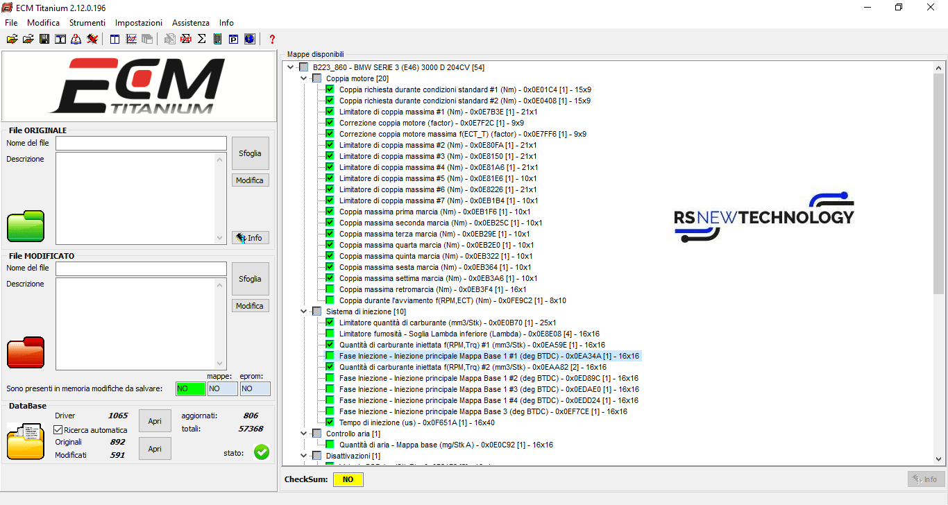The width and height of the screenshot is (948, 505).
Task: Click Sfoglia in the File ORIGINALE section
Action: (251, 153)
